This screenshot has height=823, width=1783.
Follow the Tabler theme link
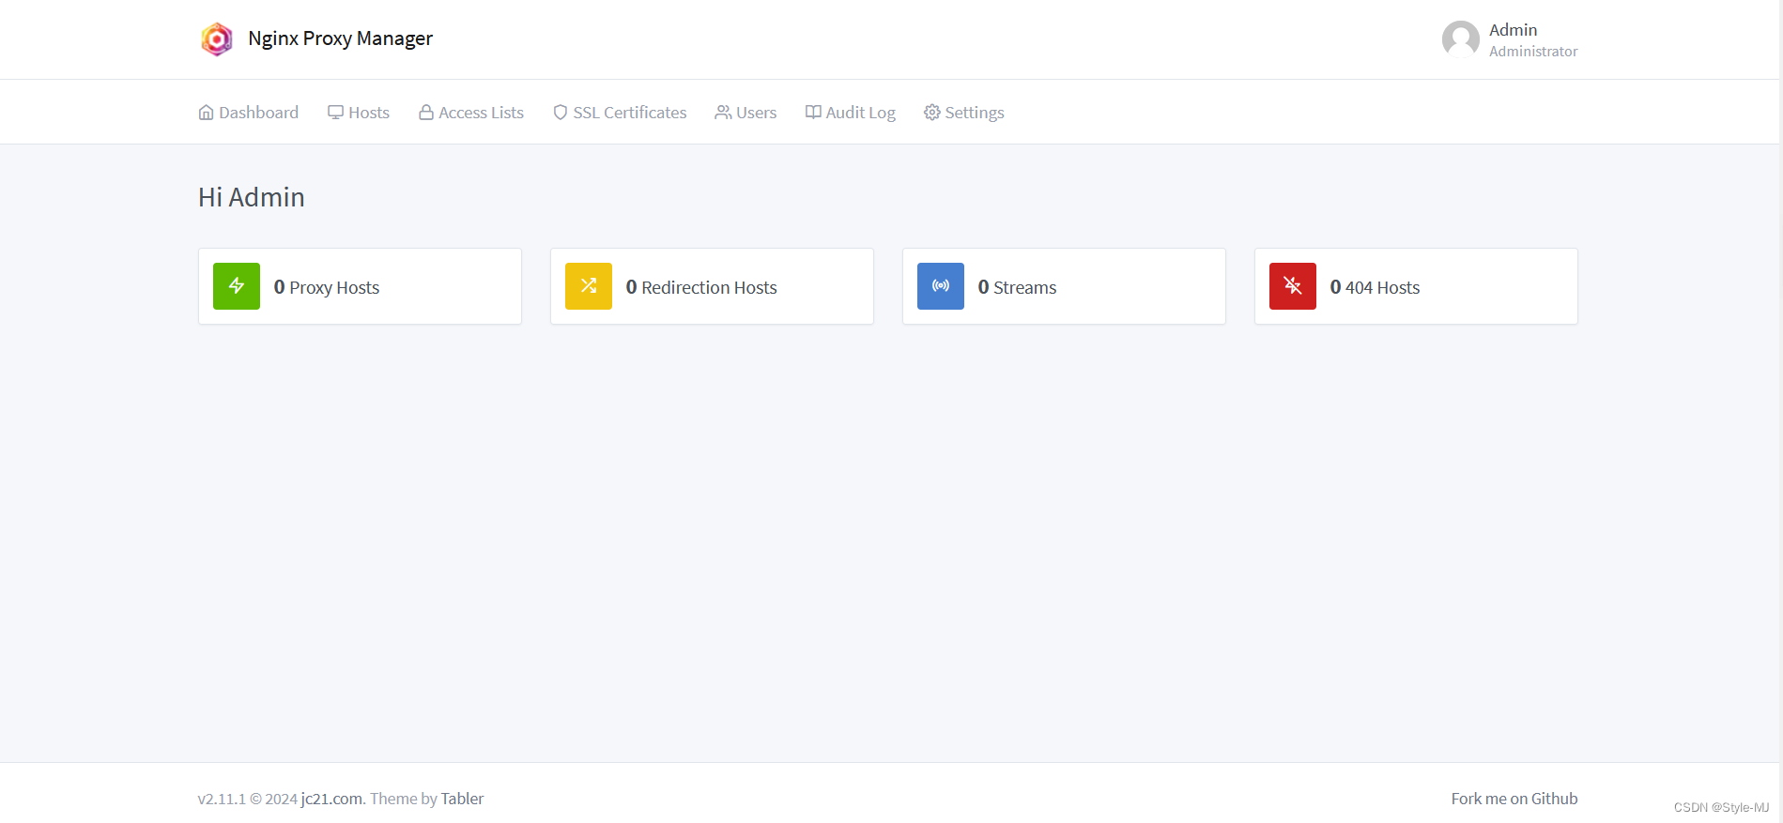[x=462, y=799]
